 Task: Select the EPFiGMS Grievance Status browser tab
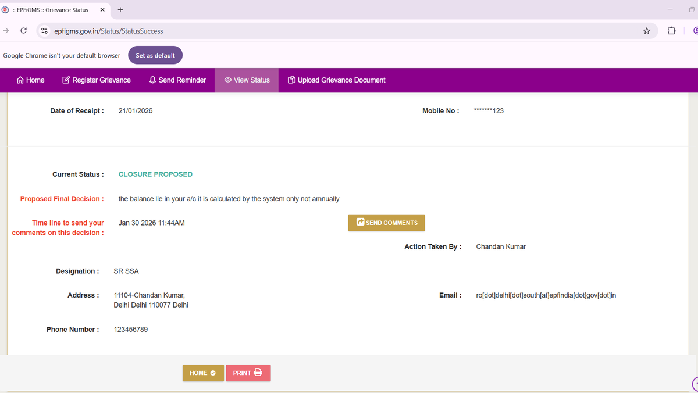point(55,10)
